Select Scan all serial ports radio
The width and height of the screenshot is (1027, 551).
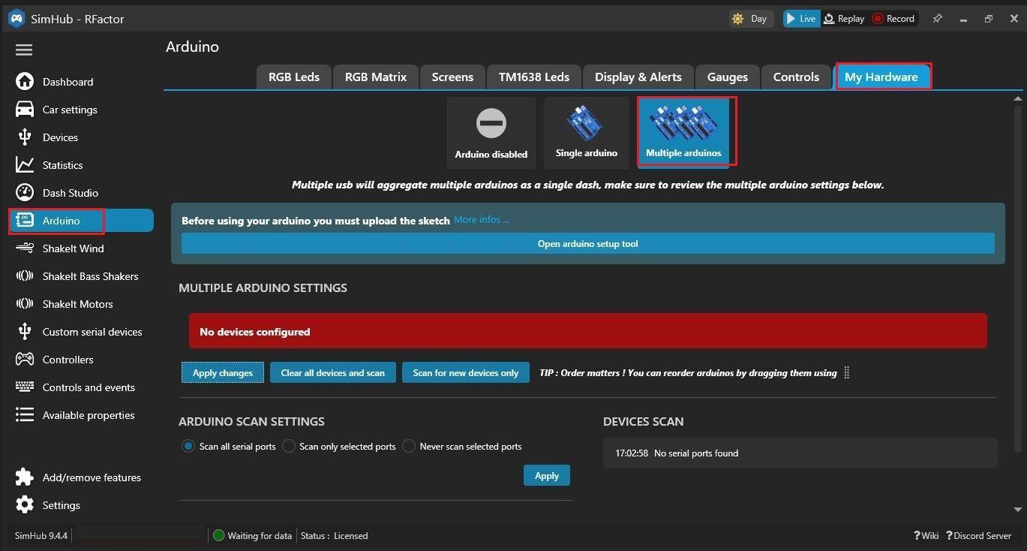pyautogui.click(x=188, y=446)
